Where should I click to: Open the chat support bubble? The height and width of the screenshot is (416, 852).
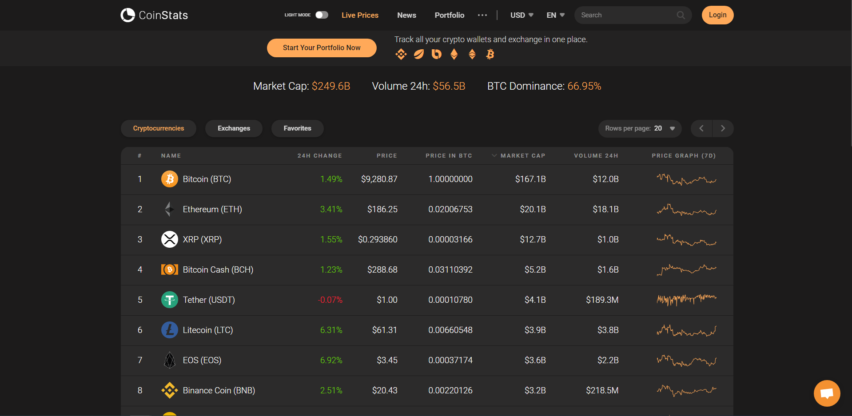pyautogui.click(x=827, y=393)
